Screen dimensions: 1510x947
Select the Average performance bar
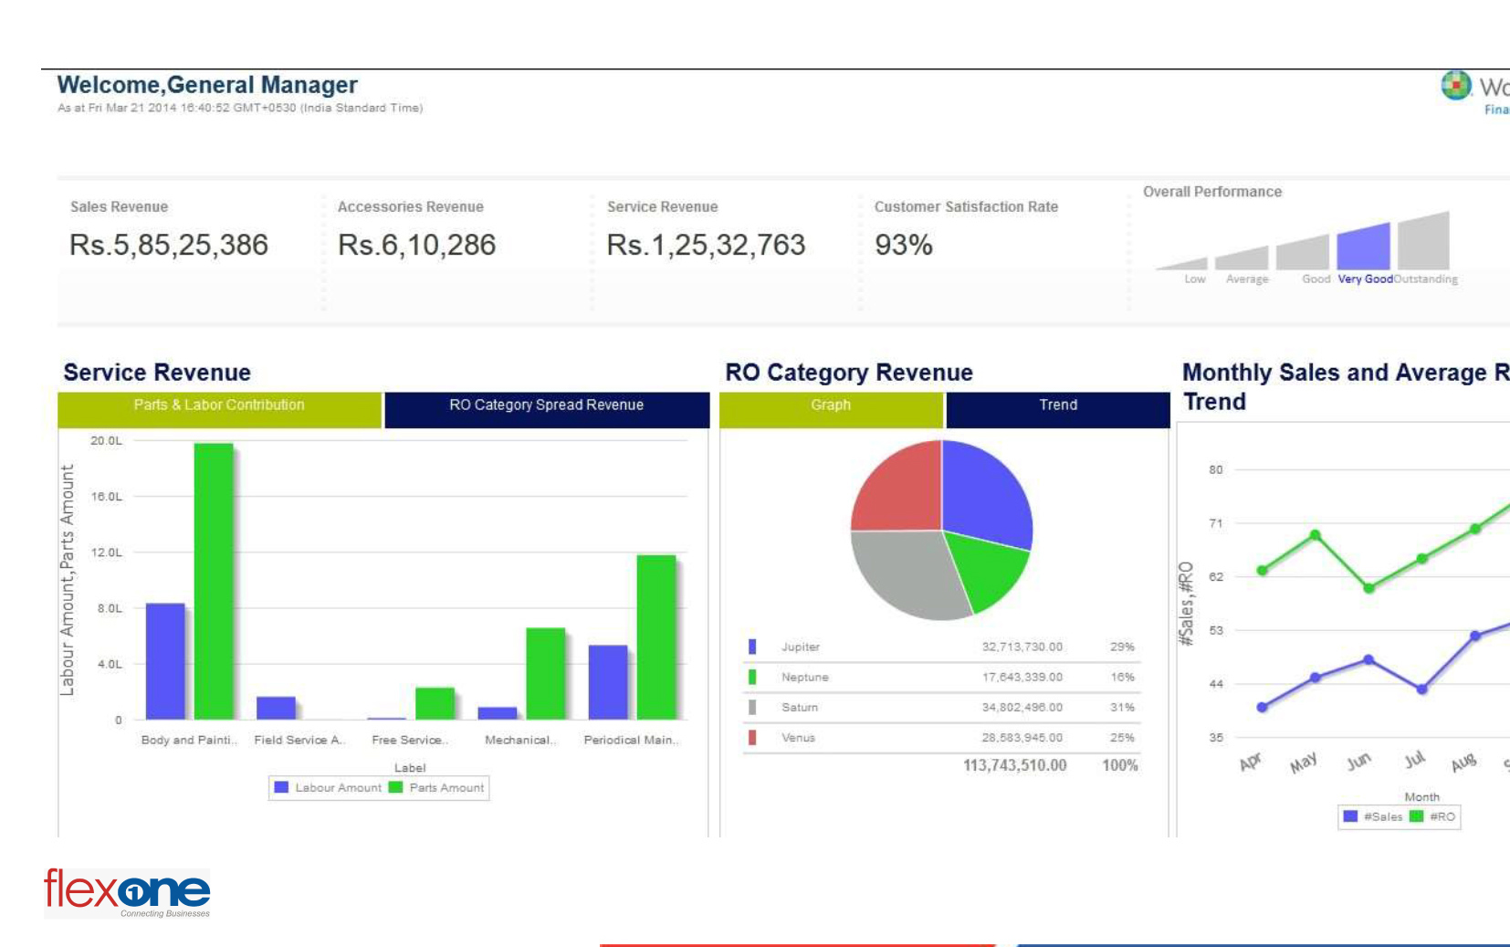tap(1243, 259)
